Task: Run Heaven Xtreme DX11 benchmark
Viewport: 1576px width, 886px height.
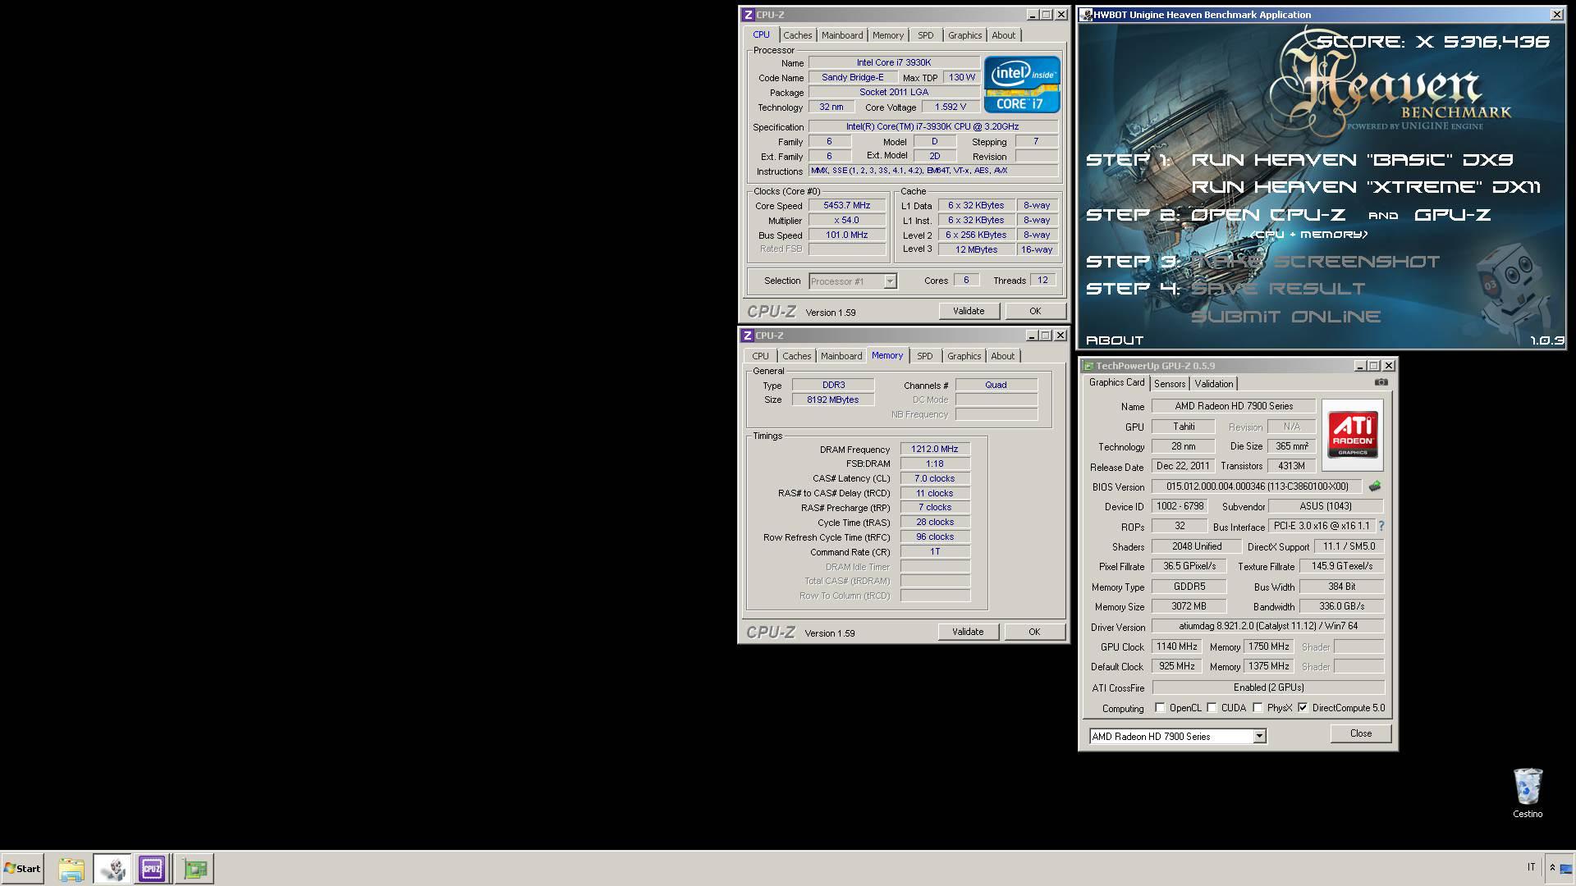Action: [x=1366, y=187]
